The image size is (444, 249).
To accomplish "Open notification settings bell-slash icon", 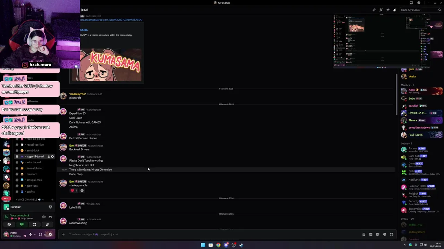I will click(x=381, y=10).
